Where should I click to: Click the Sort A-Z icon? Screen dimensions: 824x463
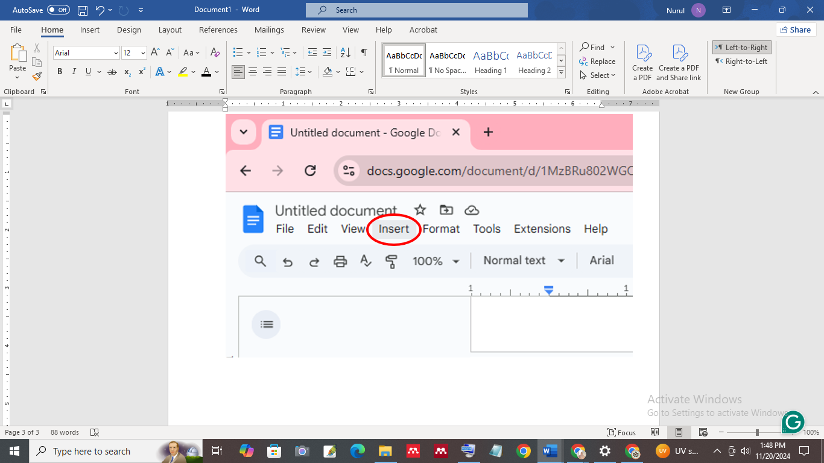point(346,53)
